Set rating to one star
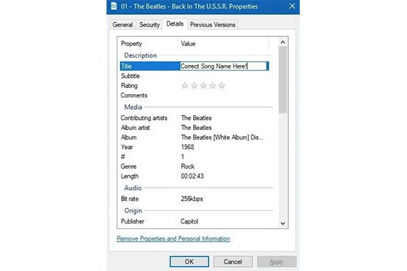Image resolution: width=407 pixels, height=271 pixels. click(185, 85)
